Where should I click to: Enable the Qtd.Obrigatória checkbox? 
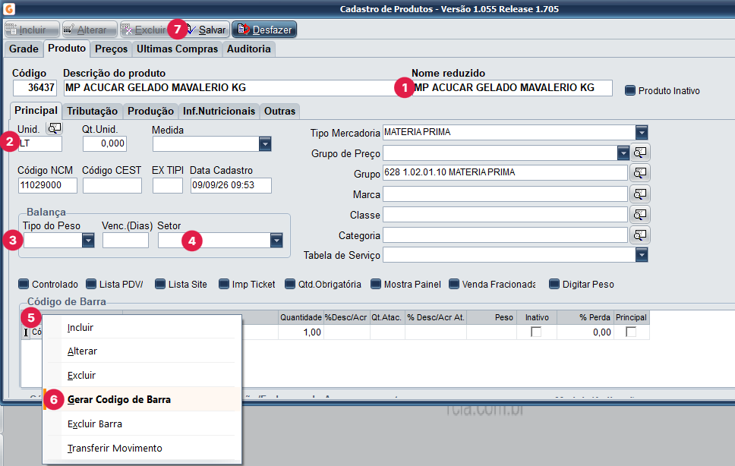pyautogui.click(x=290, y=284)
